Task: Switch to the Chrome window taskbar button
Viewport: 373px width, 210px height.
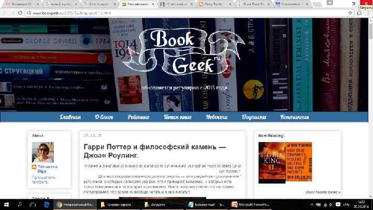Action: 75,204
